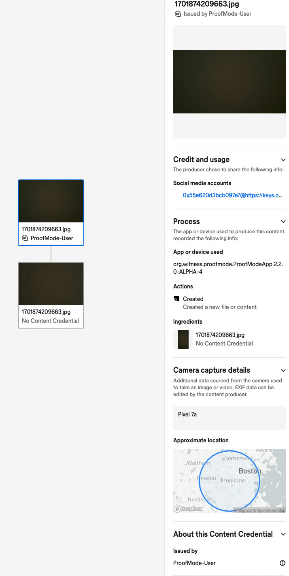Select the ProofMode-User node thumbnail in the tree

click(x=51, y=202)
